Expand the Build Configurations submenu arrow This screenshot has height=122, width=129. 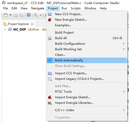[124, 44]
